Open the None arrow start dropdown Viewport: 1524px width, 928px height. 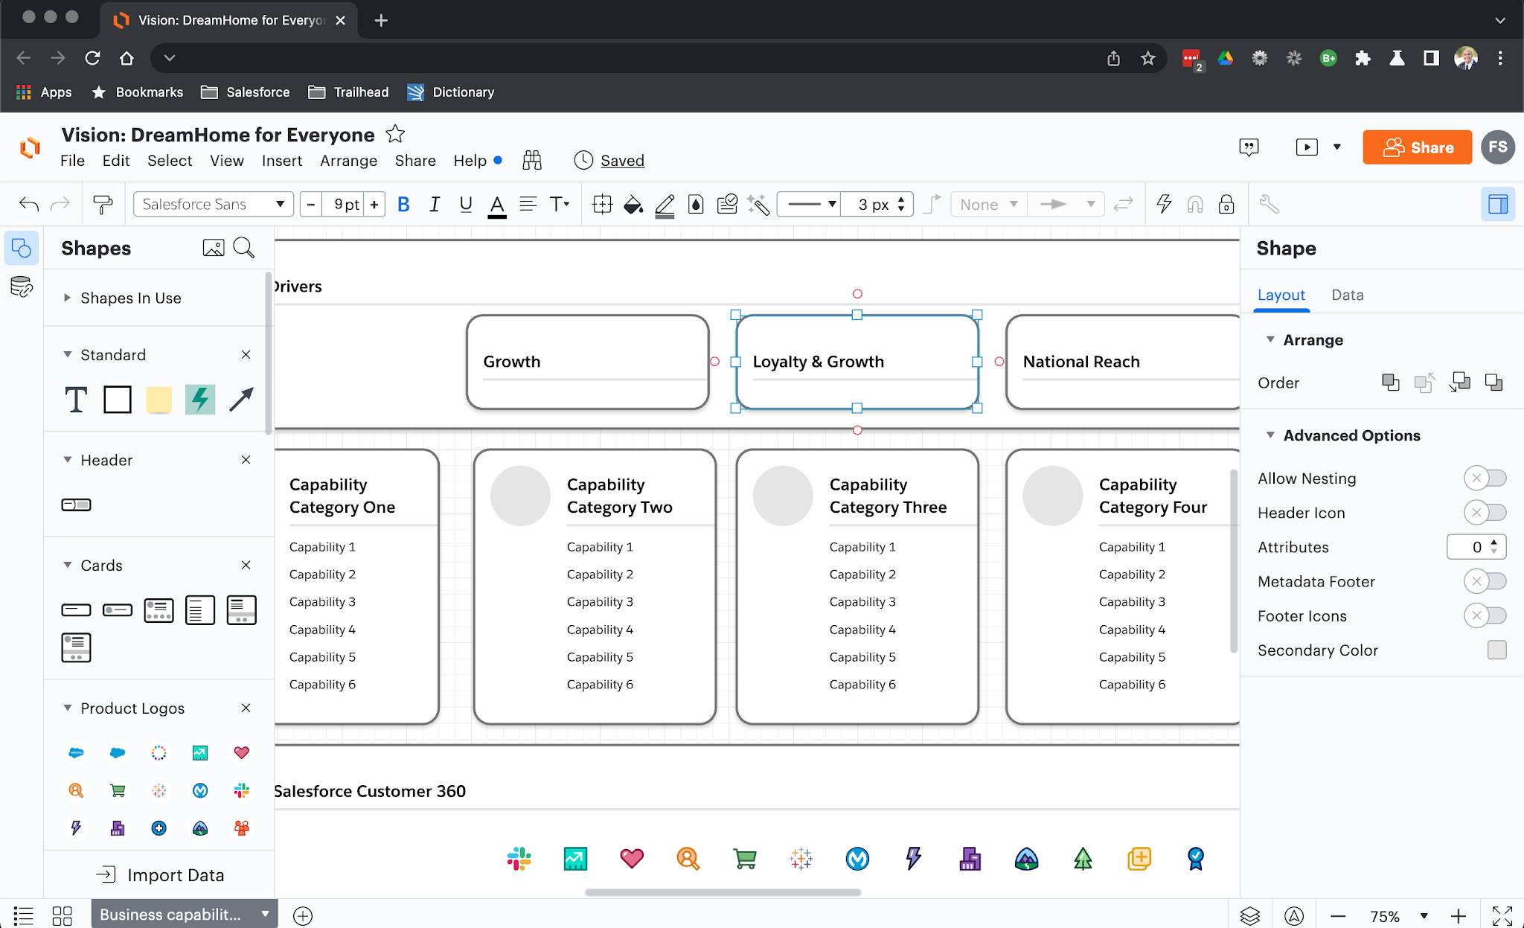click(988, 204)
